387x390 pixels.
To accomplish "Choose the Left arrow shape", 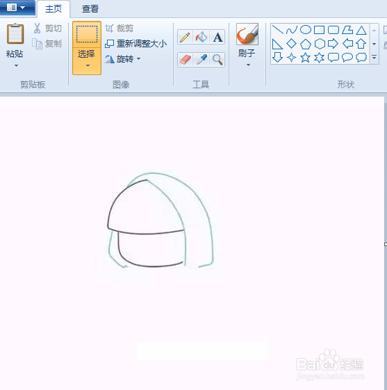I will [x=347, y=44].
